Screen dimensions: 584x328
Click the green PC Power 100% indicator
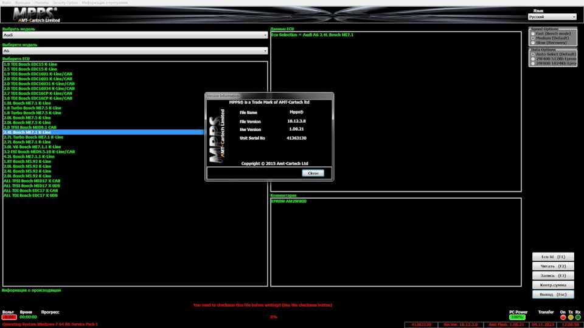coord(517,317)
